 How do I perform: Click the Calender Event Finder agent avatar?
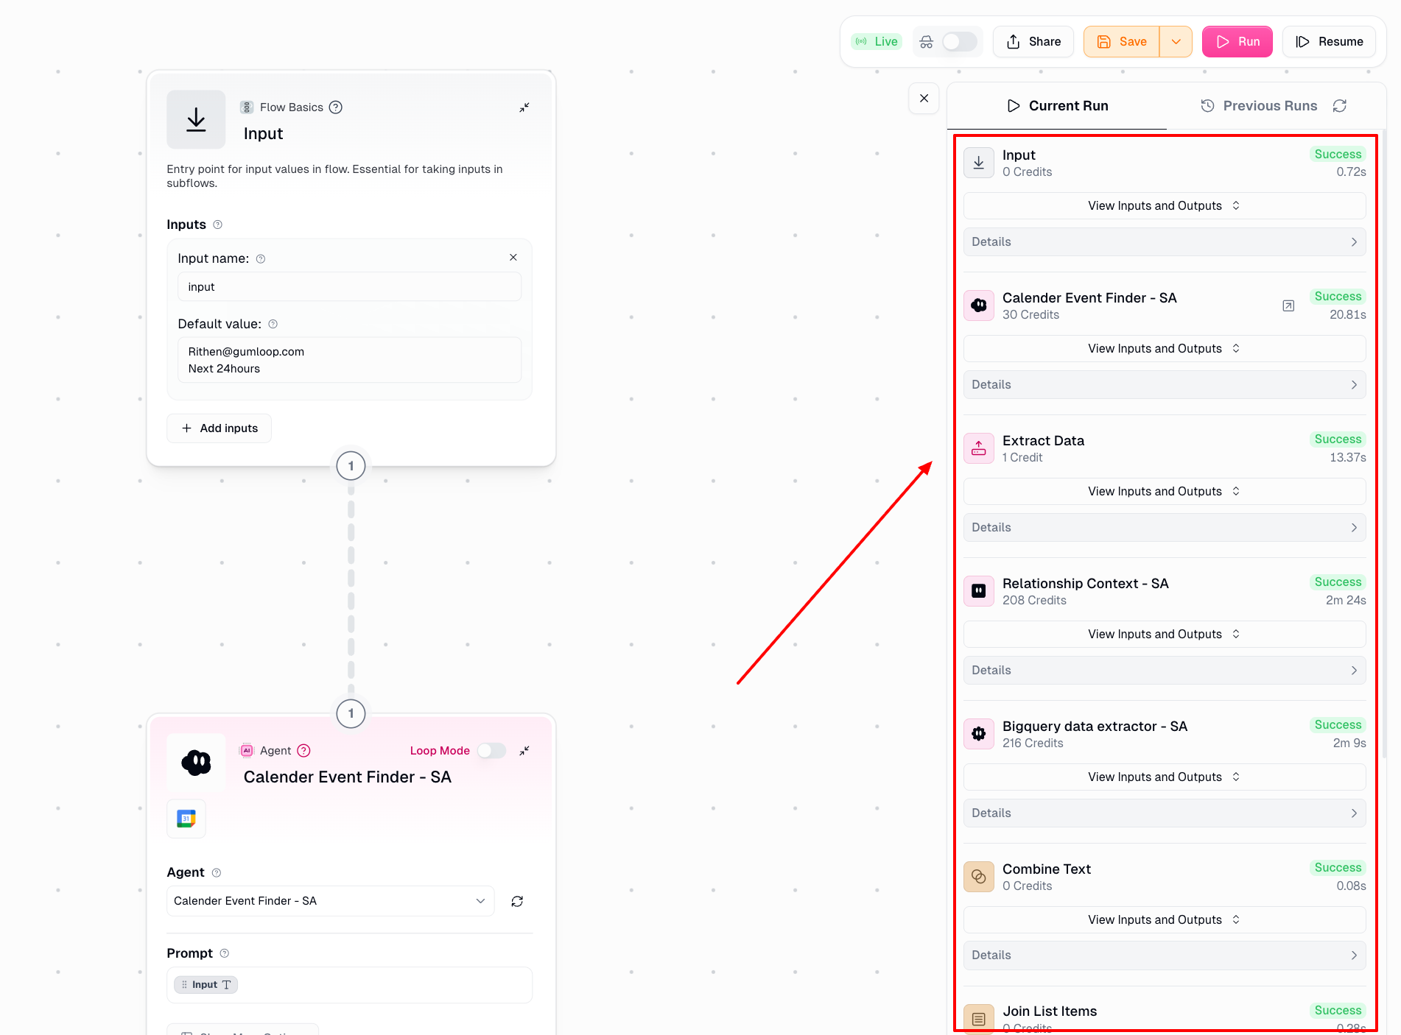pyautogui.click(x=196, y=763)
